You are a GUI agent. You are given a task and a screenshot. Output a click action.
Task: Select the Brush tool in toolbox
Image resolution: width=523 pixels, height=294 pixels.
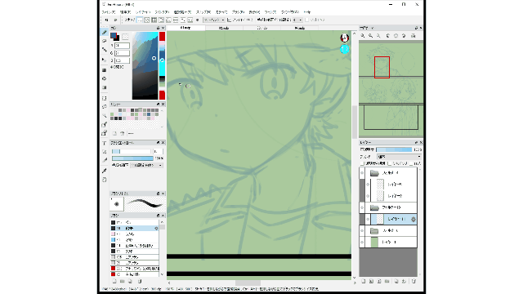click(105, 33)
